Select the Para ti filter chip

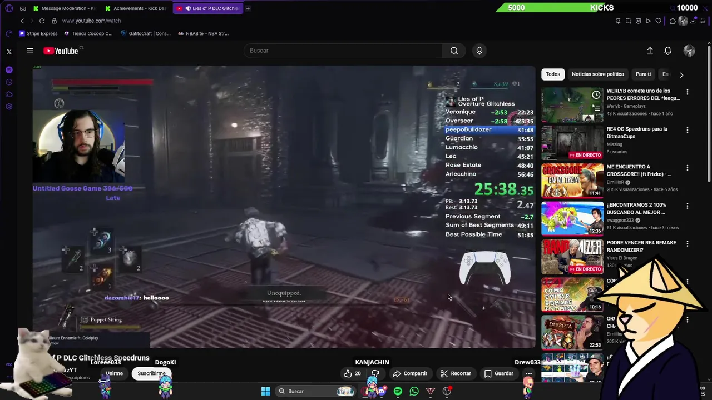(x=643, y=74)
